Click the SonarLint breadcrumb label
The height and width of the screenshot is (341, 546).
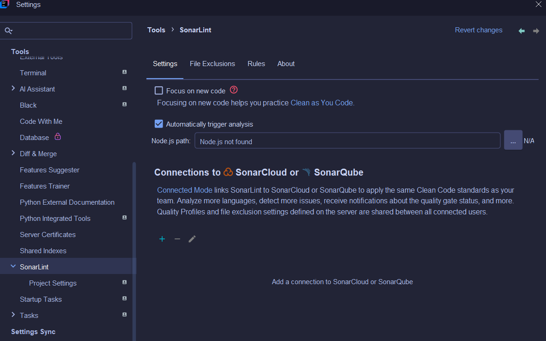195,30
